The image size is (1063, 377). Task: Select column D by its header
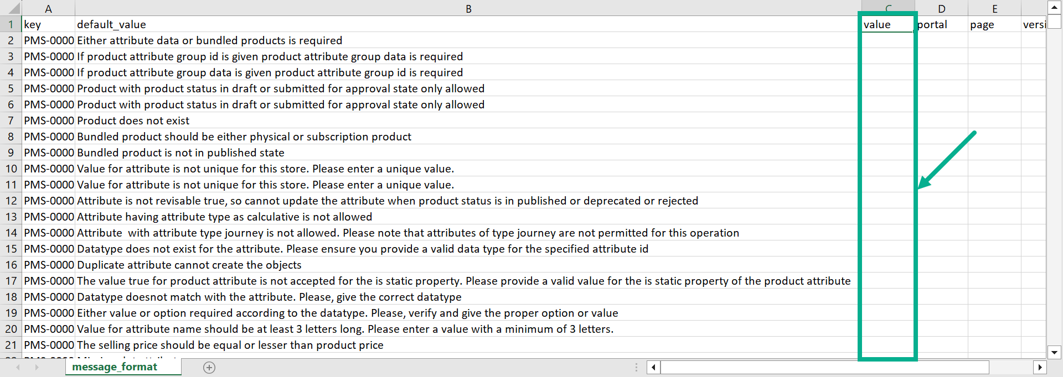(941, 9)
